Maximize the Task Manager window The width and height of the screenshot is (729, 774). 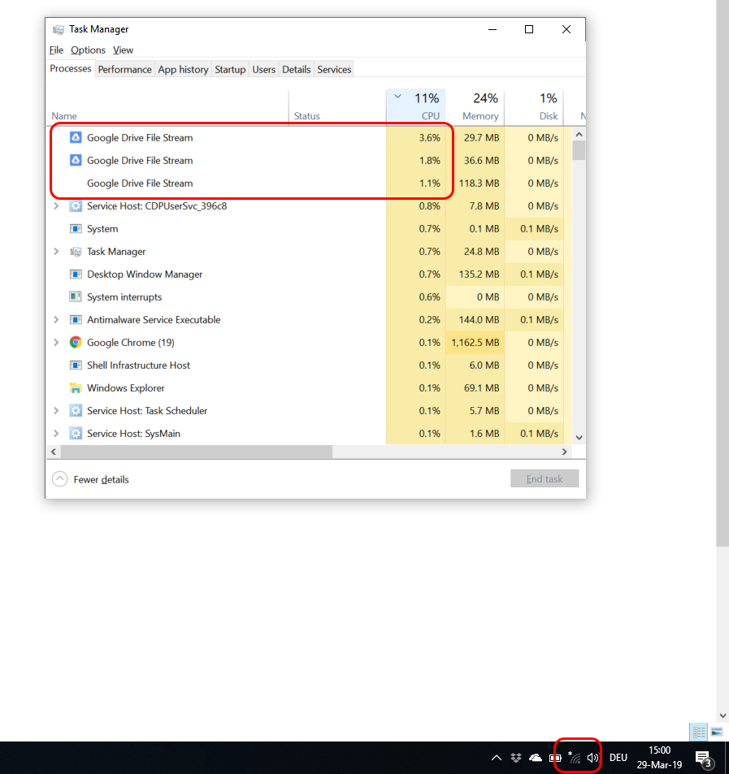529,29
